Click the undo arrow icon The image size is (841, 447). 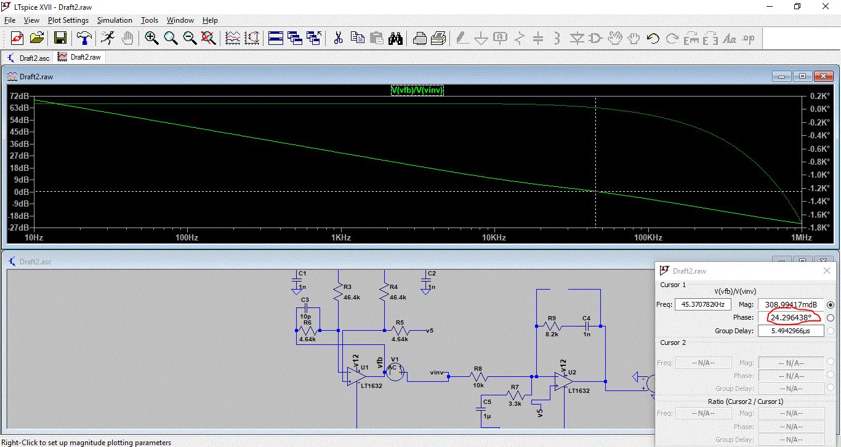(x=653, y=38)
